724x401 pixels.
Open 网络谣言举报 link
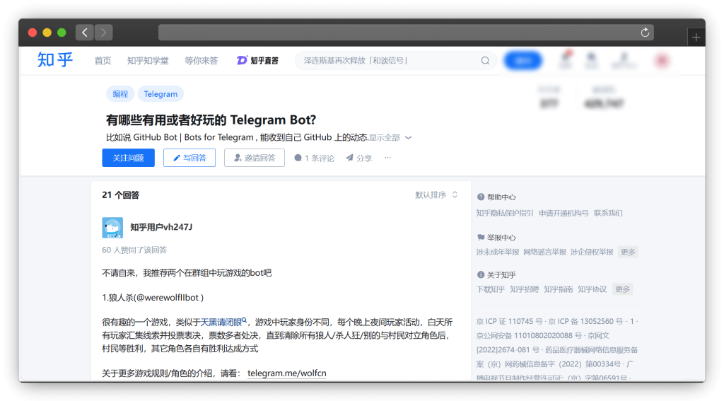(545, 252)
